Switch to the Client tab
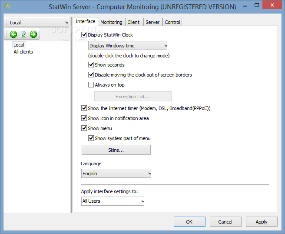285x234 pixels. point(133,22)
